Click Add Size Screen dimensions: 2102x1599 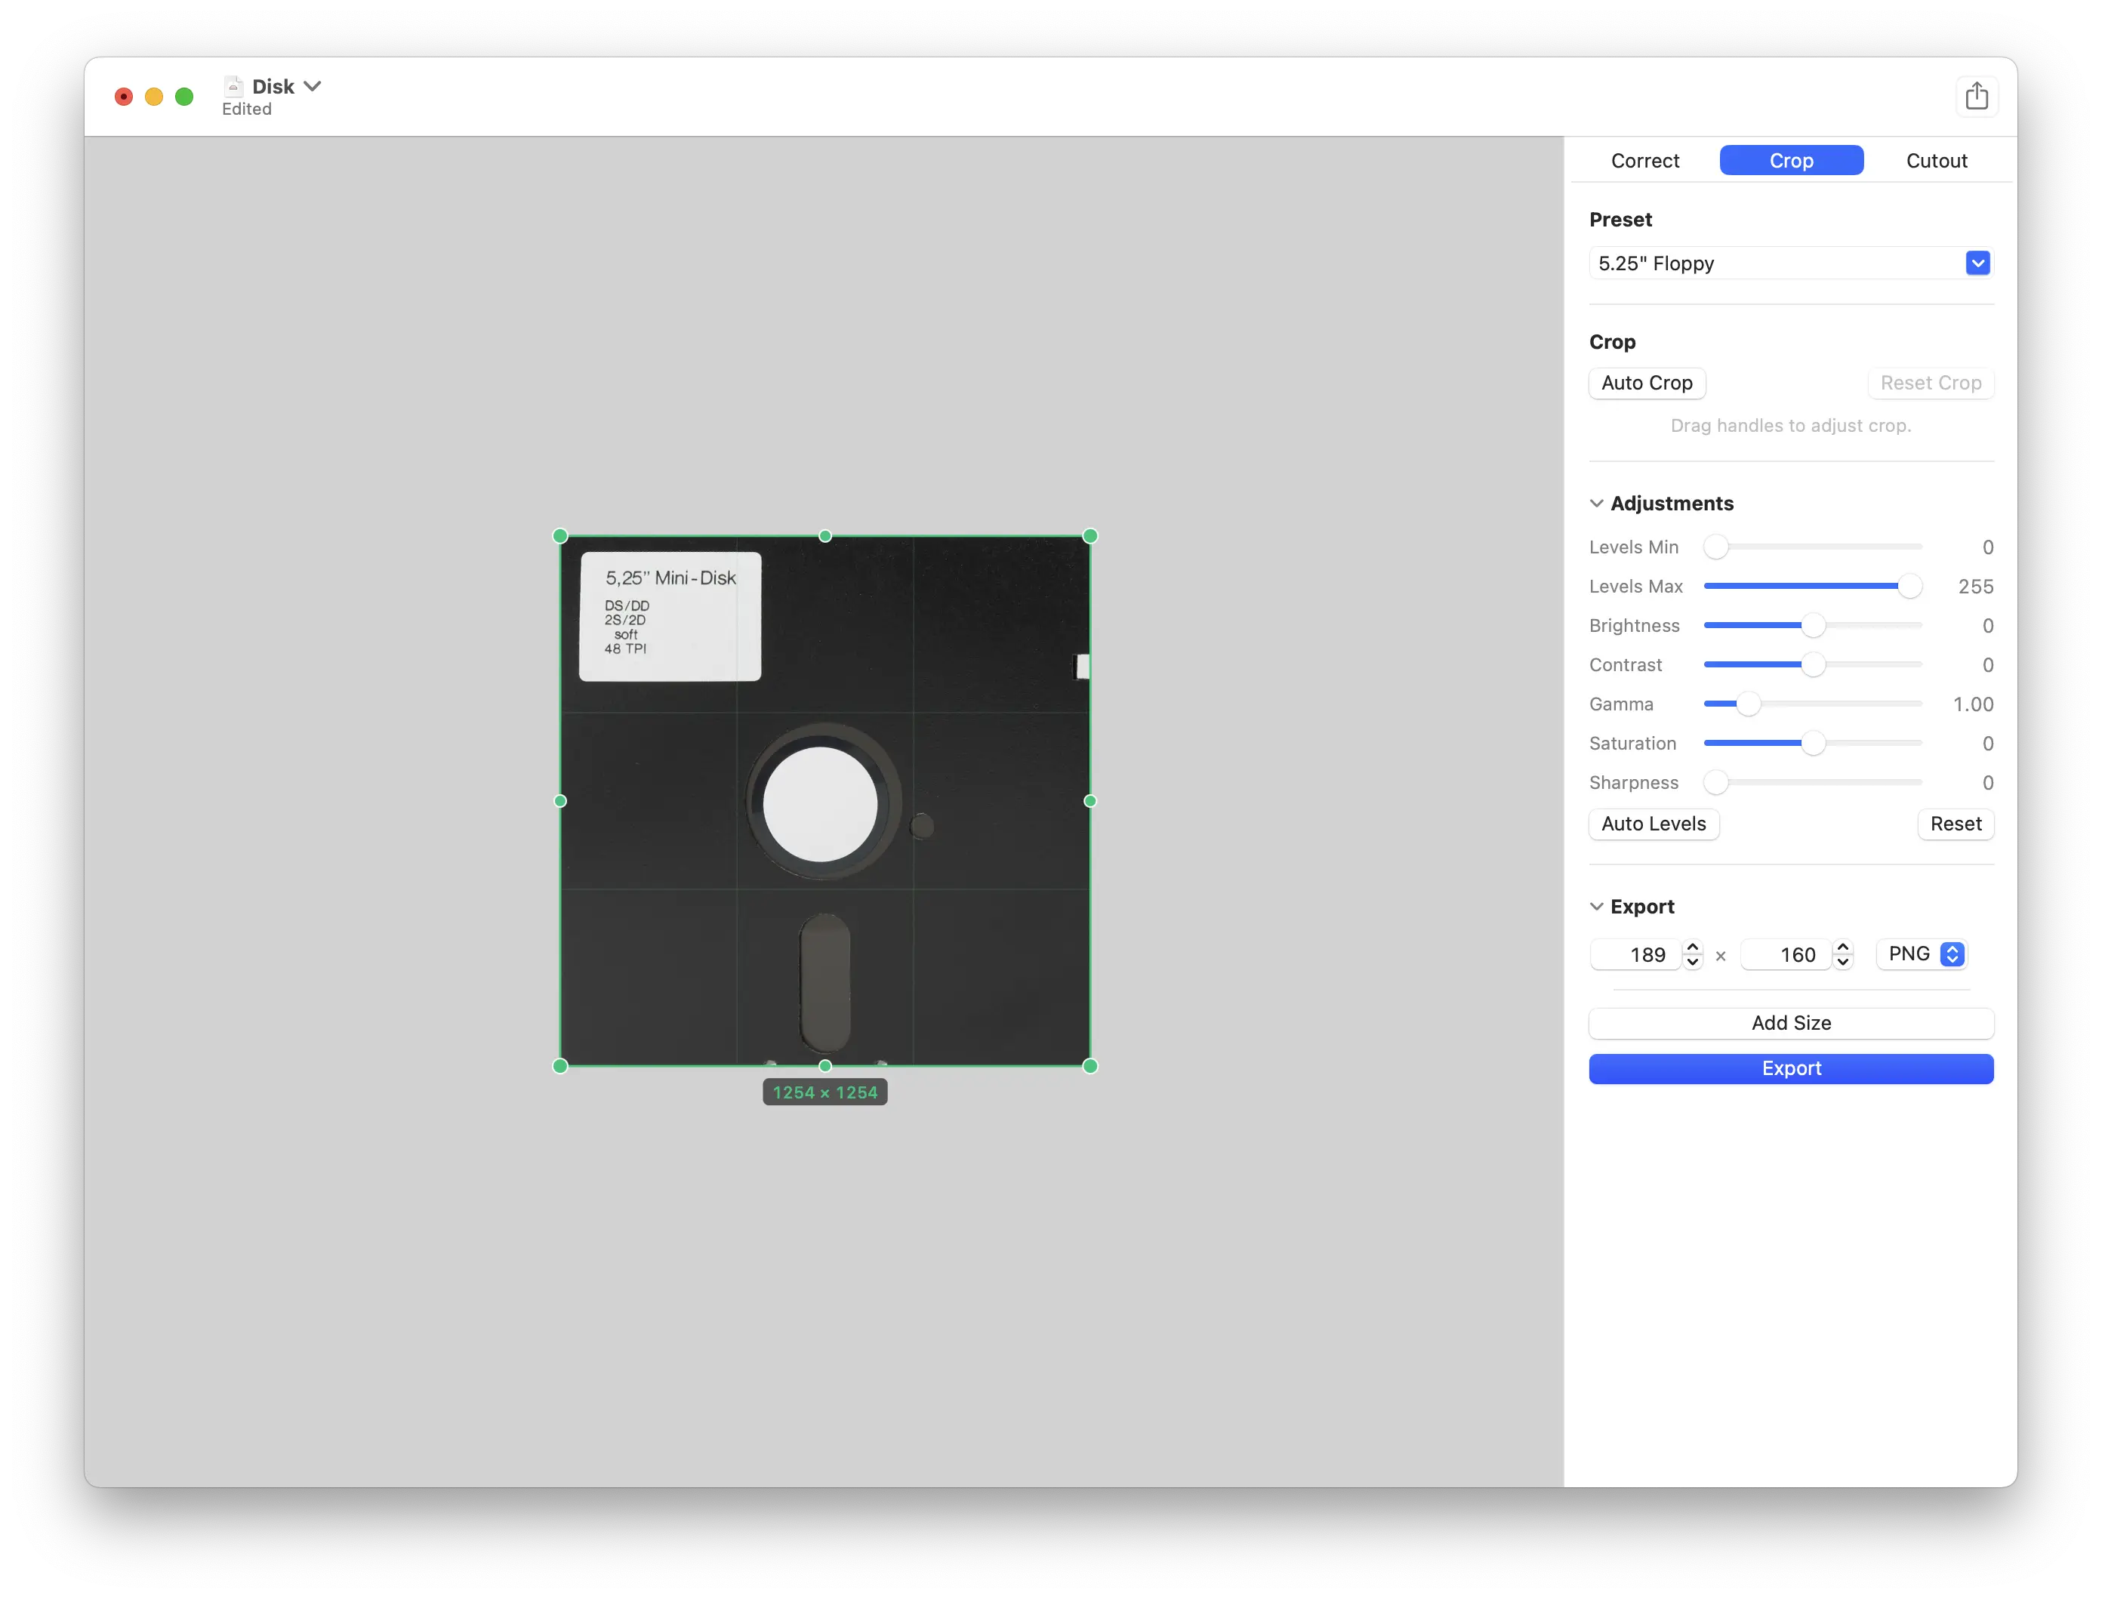[x=1791, y=1023]
